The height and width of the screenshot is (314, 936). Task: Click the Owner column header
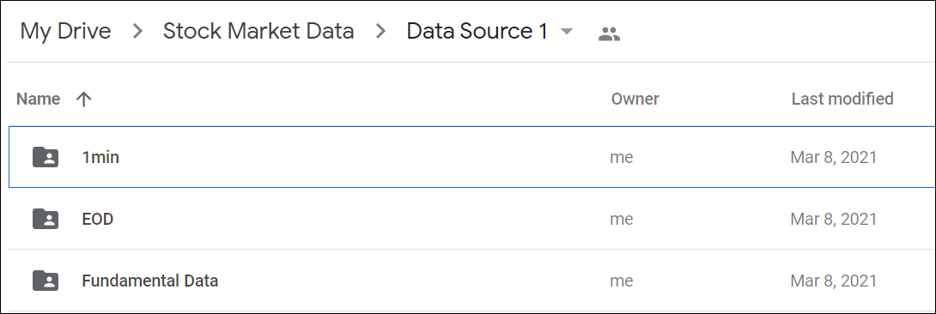(x=635, y=99)
